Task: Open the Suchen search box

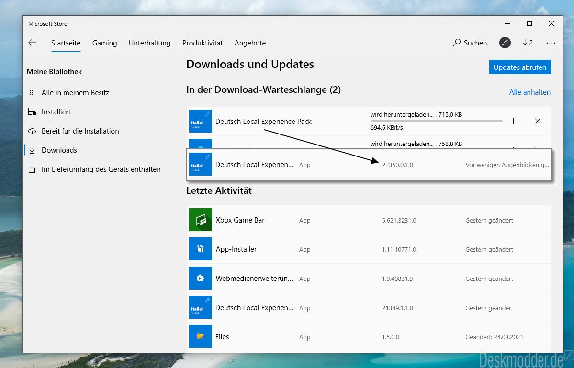Action: coord(470,43)
